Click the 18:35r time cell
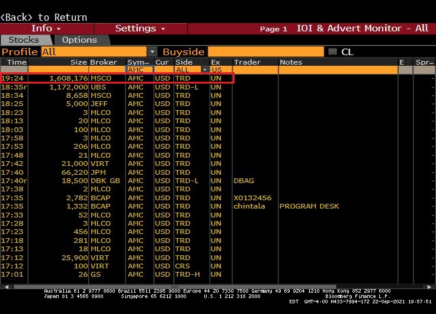The image size is (436, 314). pyautogui.click(x=14, y=87)
